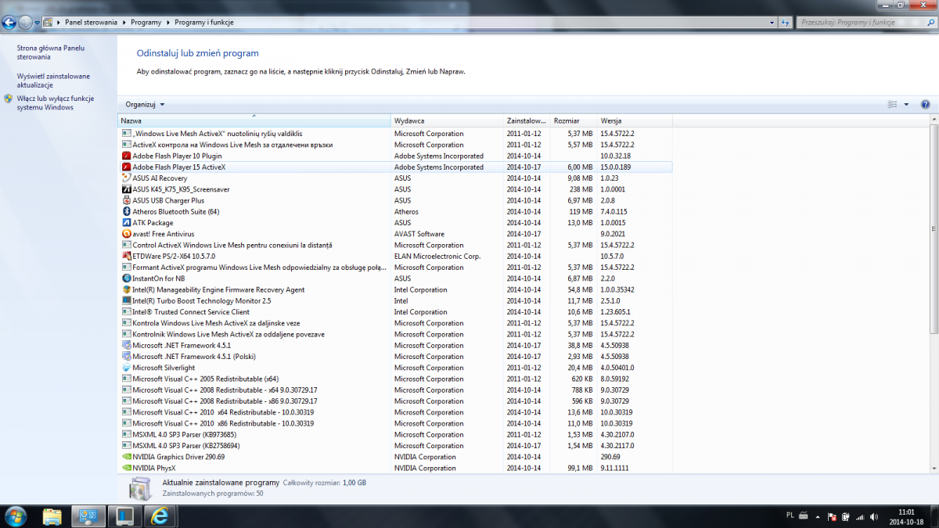
Task: Open the address bar history dropdown
Action: (771, 23)
